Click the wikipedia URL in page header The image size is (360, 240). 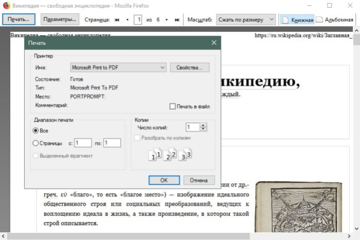[303, 36]
